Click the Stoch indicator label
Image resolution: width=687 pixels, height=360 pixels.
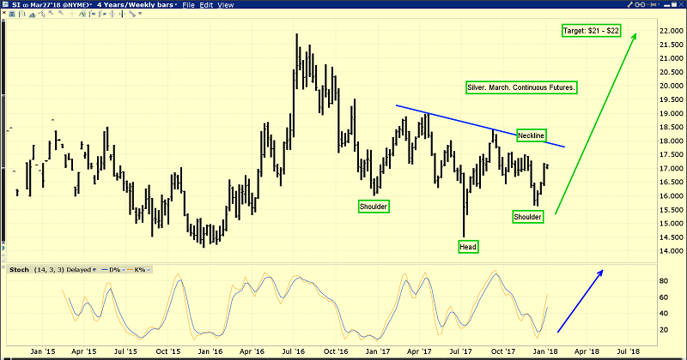[x=19, y=270]
